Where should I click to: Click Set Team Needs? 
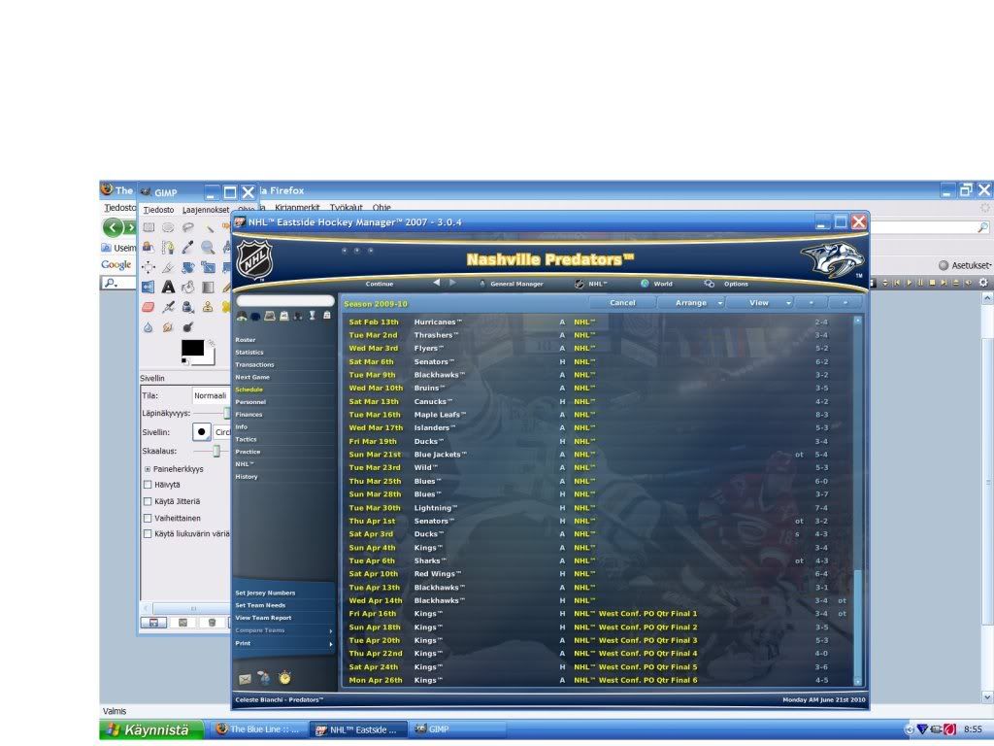point(260,605)
